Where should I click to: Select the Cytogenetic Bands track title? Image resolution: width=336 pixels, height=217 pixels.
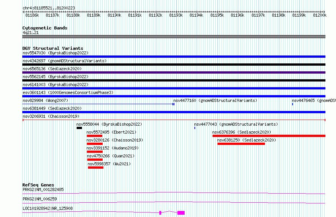click(45, 28)
